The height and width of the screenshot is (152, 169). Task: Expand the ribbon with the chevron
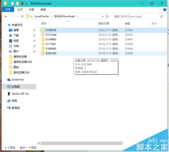[160, 10]
